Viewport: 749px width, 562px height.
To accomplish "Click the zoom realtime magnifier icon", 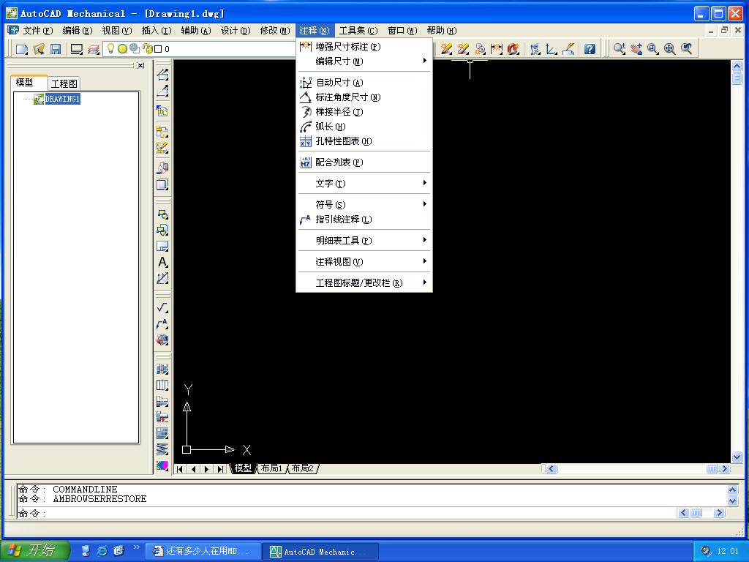I will tap(620, 48).
